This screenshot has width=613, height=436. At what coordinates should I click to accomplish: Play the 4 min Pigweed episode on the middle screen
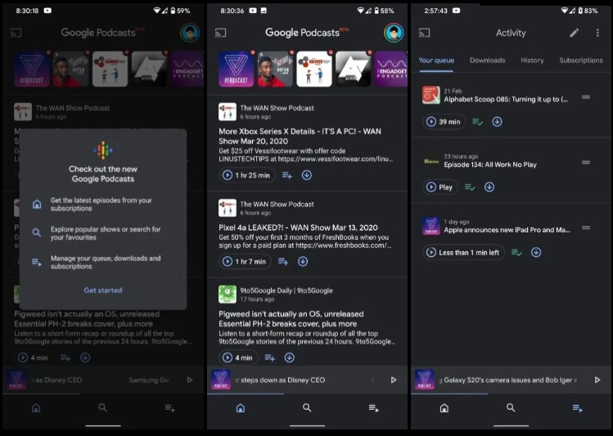(x=238, y=357)
